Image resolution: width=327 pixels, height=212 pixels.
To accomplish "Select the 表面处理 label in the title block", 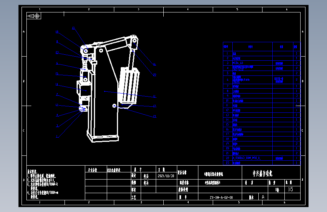I will pos(183,190).
